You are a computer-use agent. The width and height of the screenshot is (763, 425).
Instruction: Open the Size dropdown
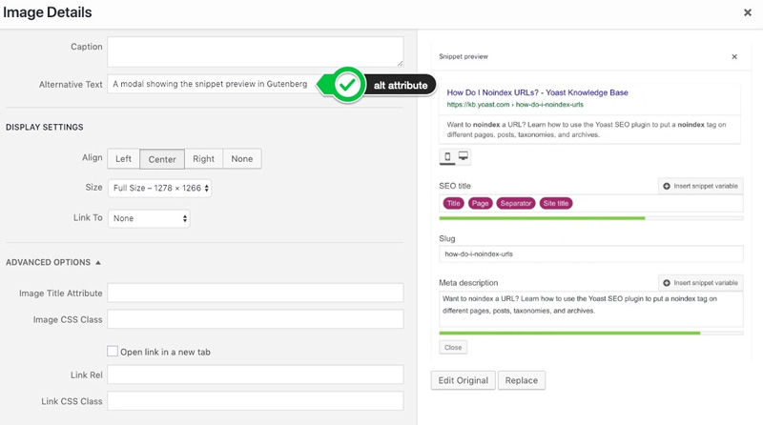click(159, 189)
